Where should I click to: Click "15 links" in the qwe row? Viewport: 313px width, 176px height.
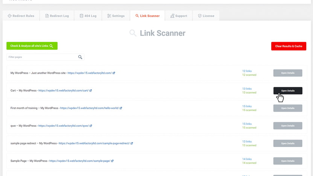247,124
